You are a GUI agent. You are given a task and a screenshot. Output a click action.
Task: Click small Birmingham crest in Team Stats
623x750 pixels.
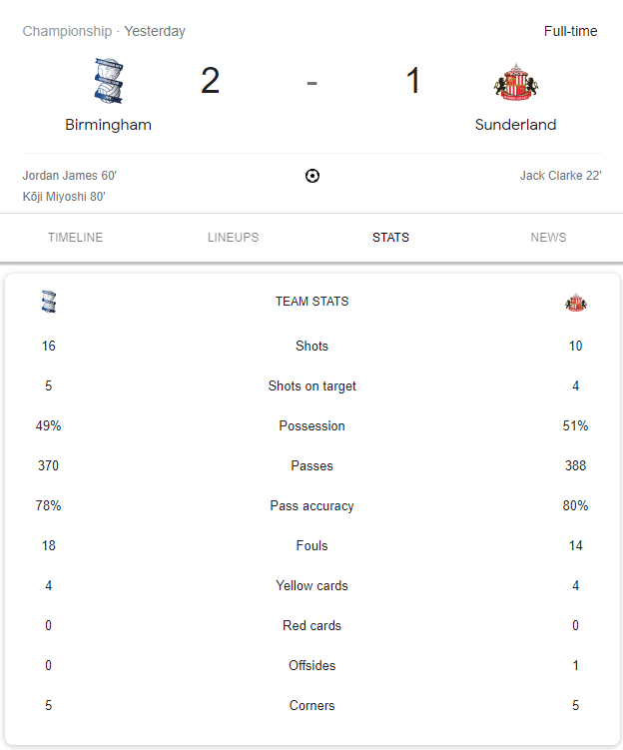click(49, 302)
